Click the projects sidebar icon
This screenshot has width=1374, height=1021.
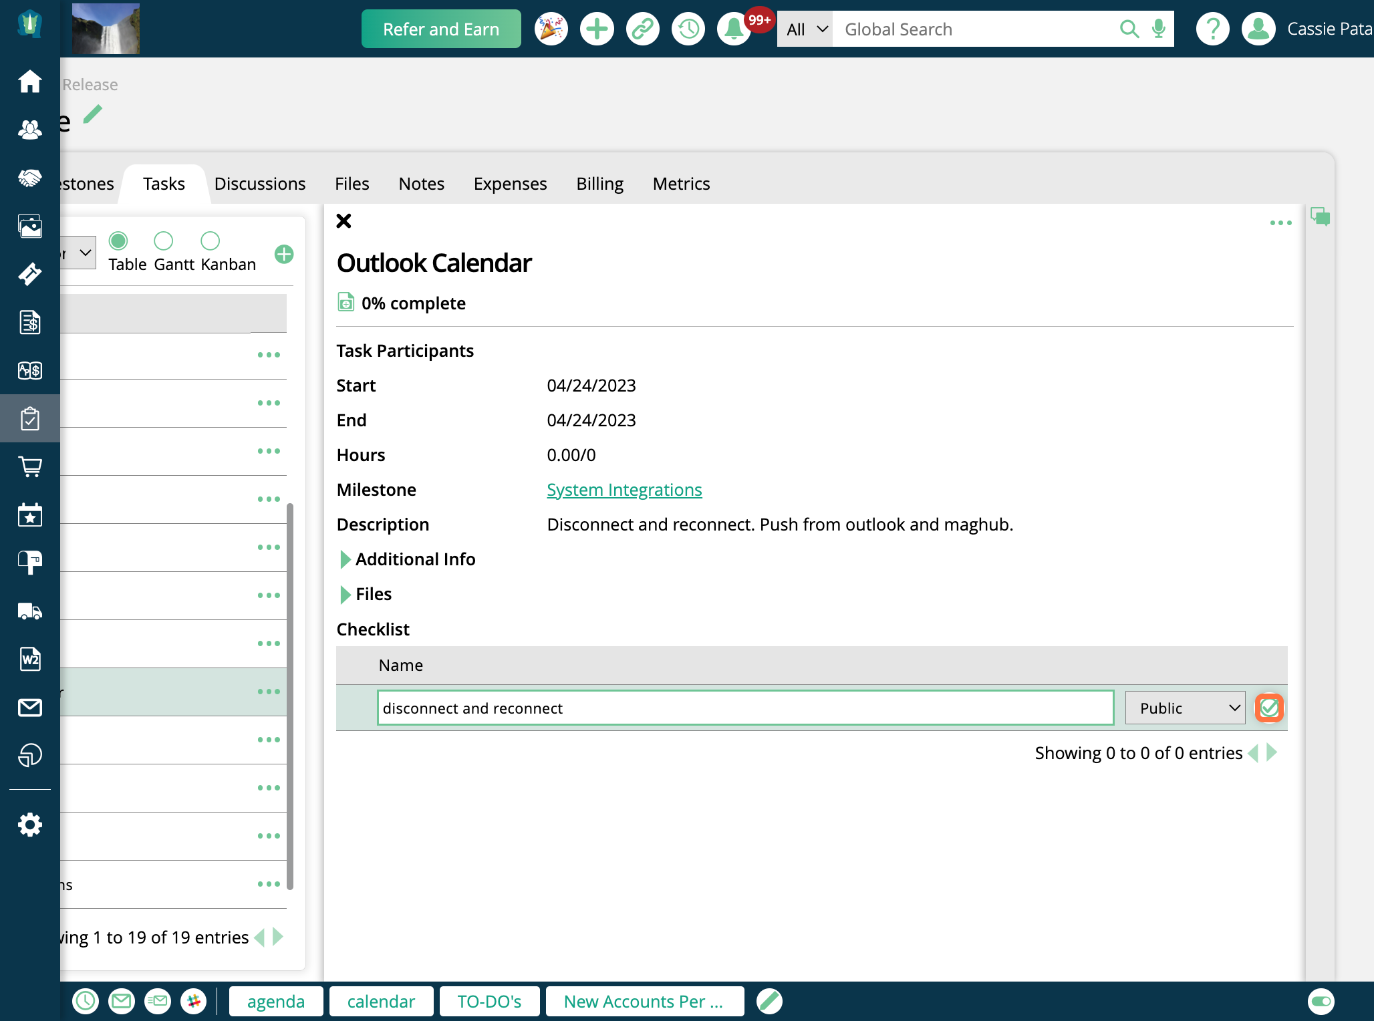(29, 417)
